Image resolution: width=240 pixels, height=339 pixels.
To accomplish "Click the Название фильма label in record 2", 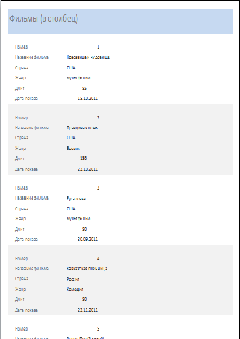I will (x=32, y=128).
